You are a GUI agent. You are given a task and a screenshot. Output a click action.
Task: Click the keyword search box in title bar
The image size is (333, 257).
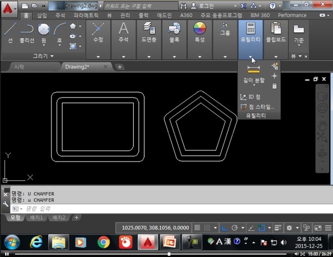coord(141,6)
